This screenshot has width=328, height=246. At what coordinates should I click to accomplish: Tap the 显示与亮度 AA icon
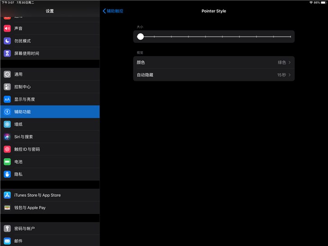(7, 99)
